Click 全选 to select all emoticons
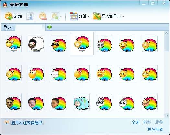This screenshot has width=170, height=135. coord(135,122)
